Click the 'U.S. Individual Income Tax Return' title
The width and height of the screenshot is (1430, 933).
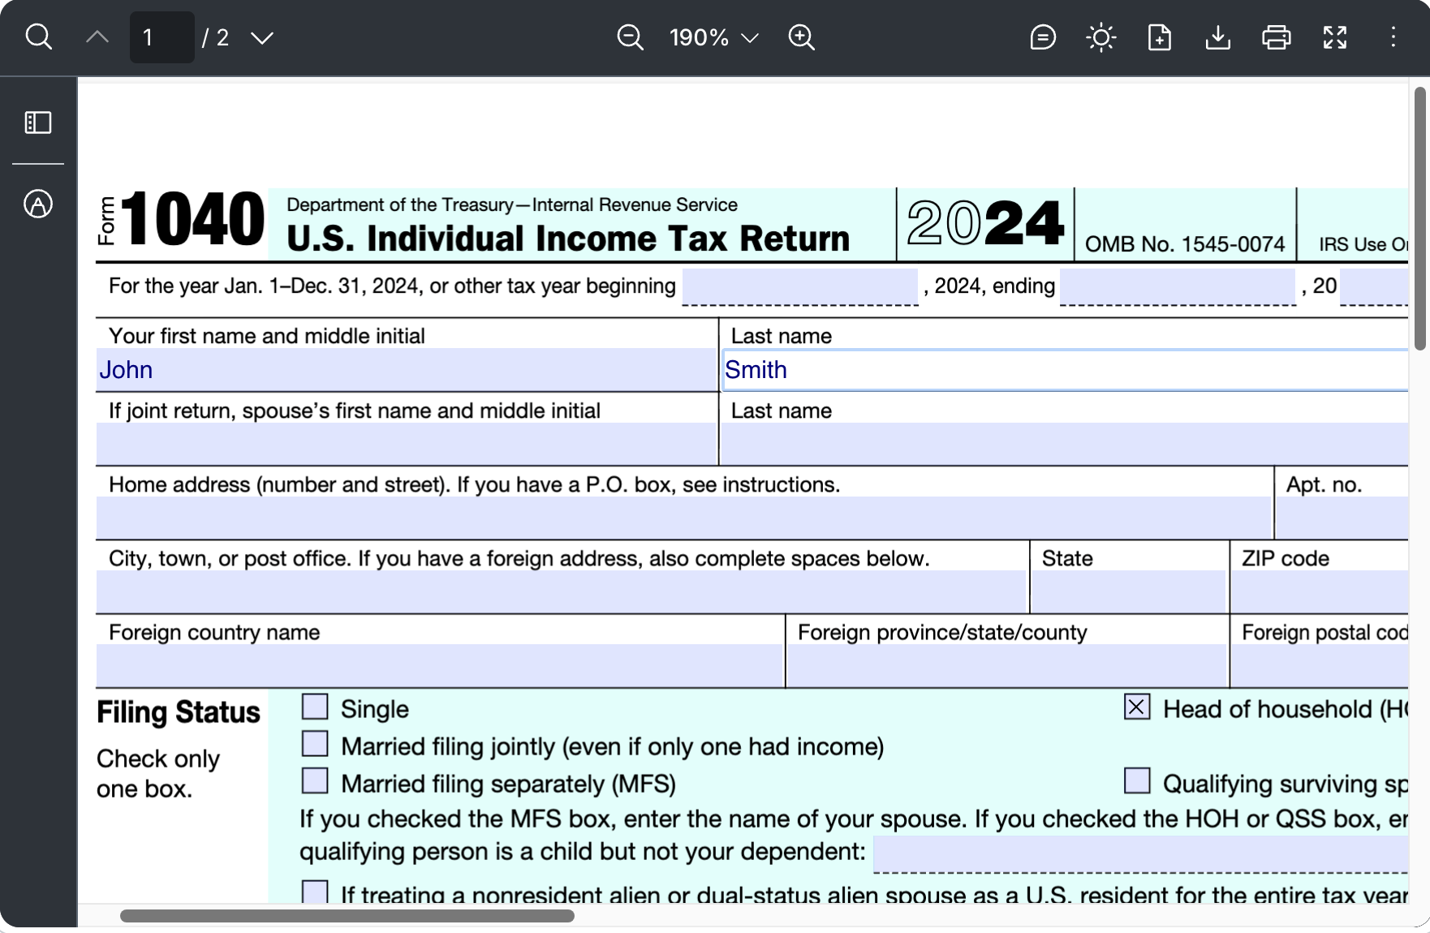pyautogui.click(x=568, y=239)
